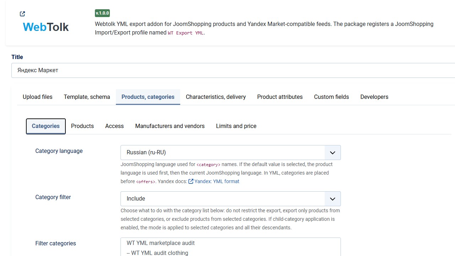455x256 pixels.
Task: Go to the Custom fields tab
Action: [332, 97]
